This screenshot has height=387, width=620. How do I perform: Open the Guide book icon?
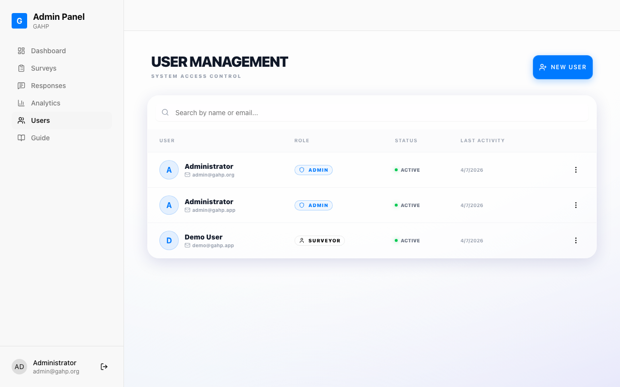pos(21,138)
